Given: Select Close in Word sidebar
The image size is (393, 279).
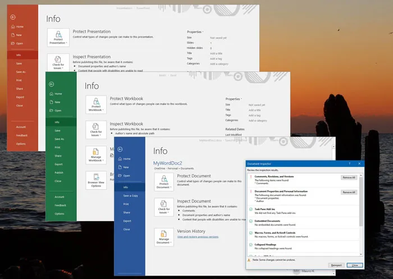Looking at the screenshot, I should point(126,230).
